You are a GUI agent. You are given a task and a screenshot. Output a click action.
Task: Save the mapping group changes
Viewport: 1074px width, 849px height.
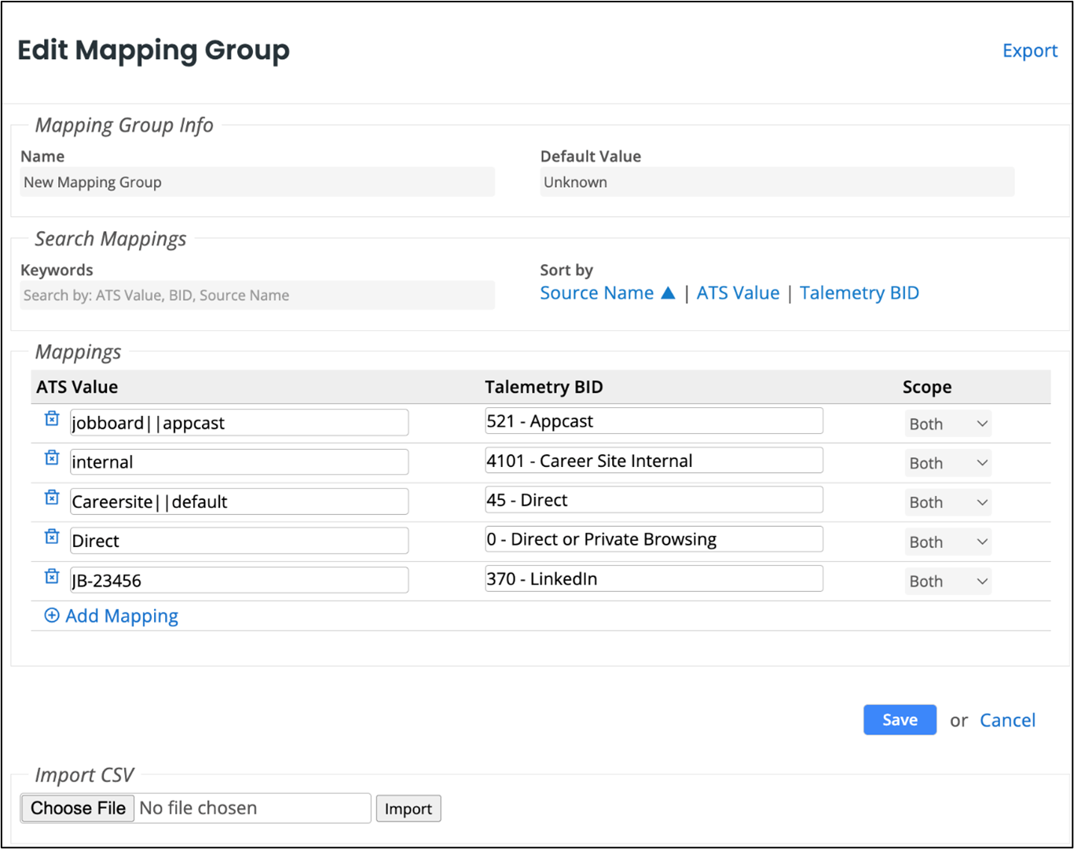coord(900,719)
